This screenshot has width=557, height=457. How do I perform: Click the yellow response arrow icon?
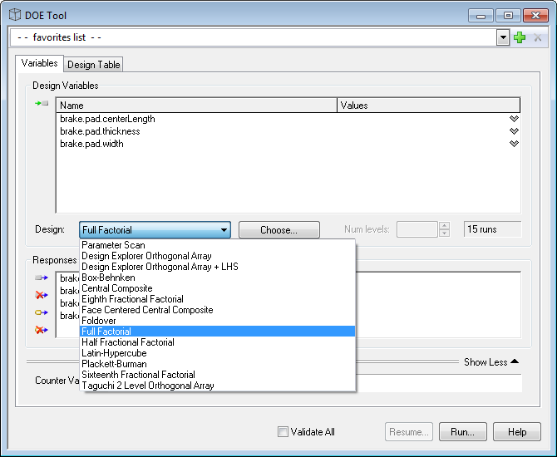(x=41, y=312)
